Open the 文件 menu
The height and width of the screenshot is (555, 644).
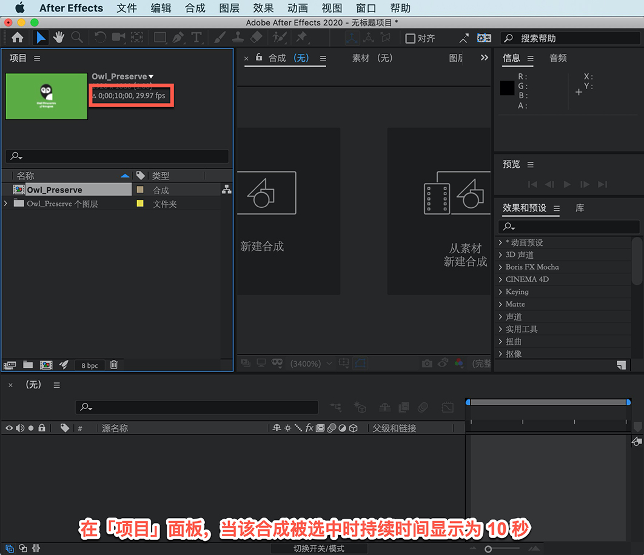click(x=127, y=8)
